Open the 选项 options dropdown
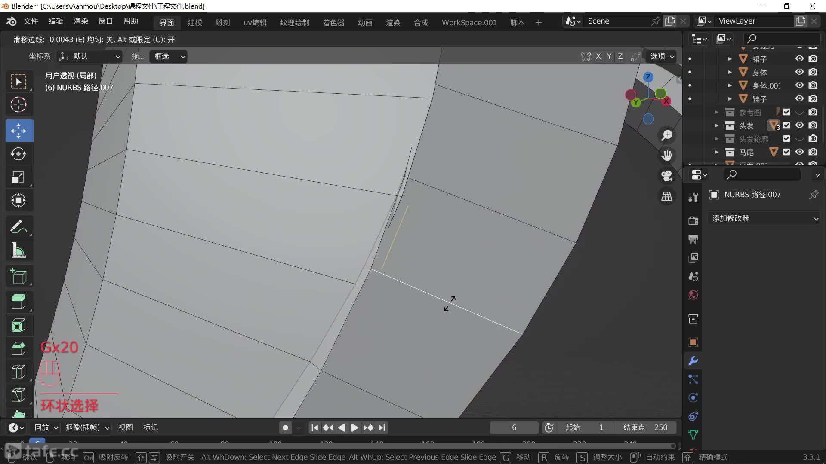The height and width of the screenshot is (464, 826). [662, 56]
